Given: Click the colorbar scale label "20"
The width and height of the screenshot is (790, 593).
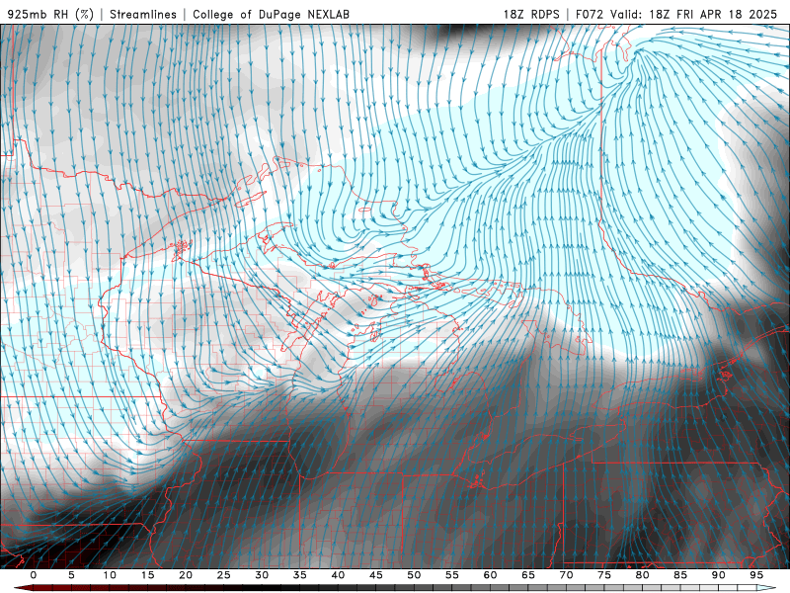Looking at the screenshot, I should [186, 575].
